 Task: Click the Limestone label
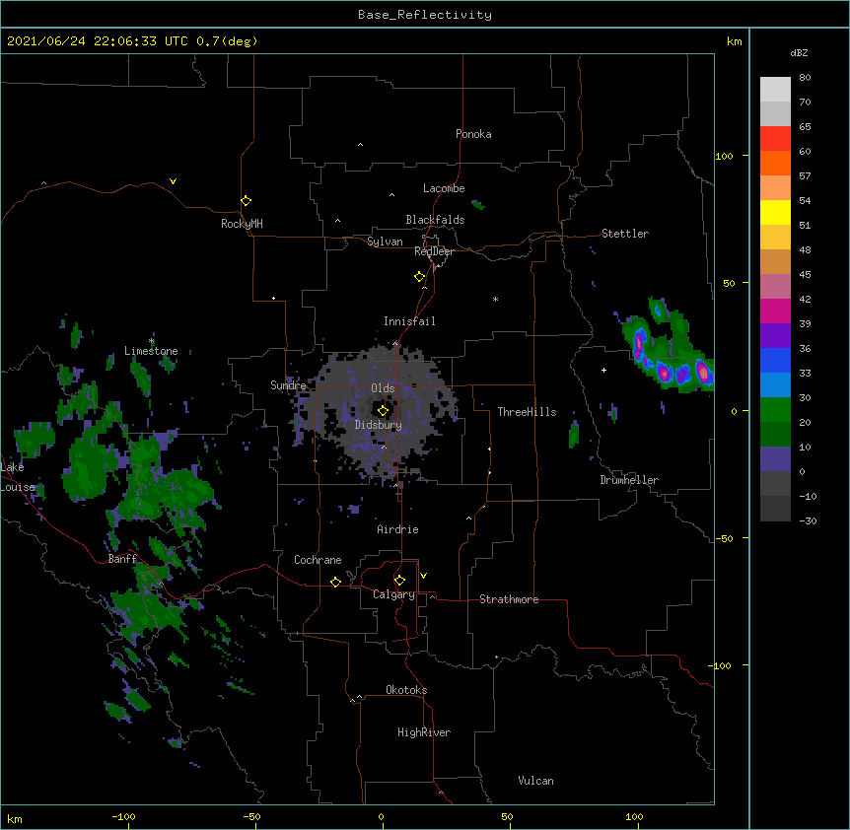coord(151,351)
